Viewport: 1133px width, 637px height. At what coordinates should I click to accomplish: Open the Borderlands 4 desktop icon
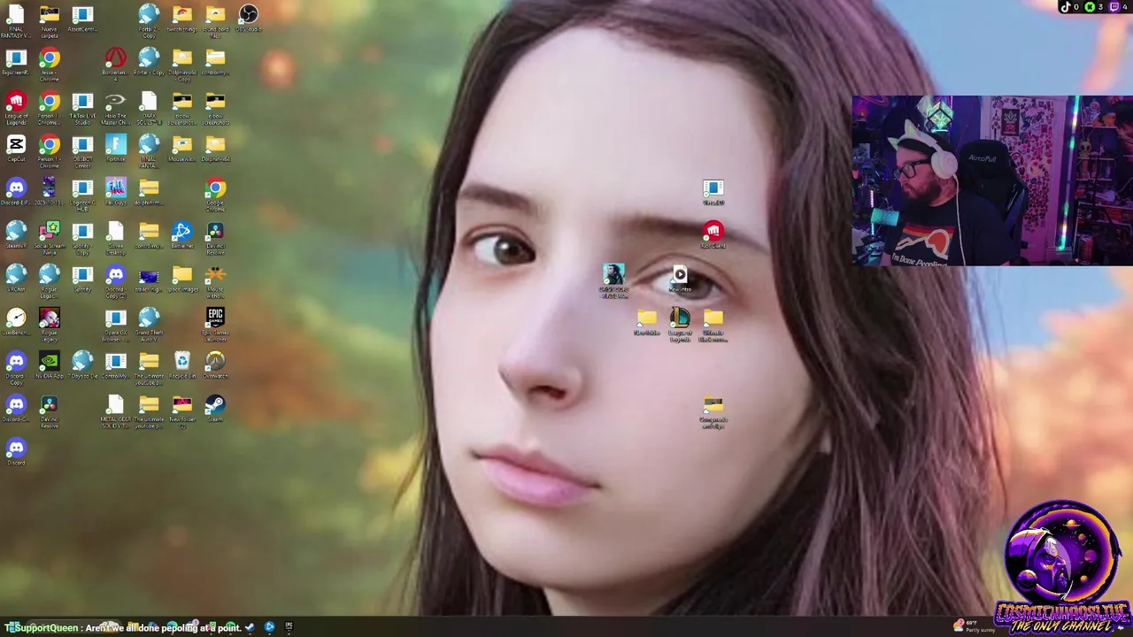[x=115, y=58]
